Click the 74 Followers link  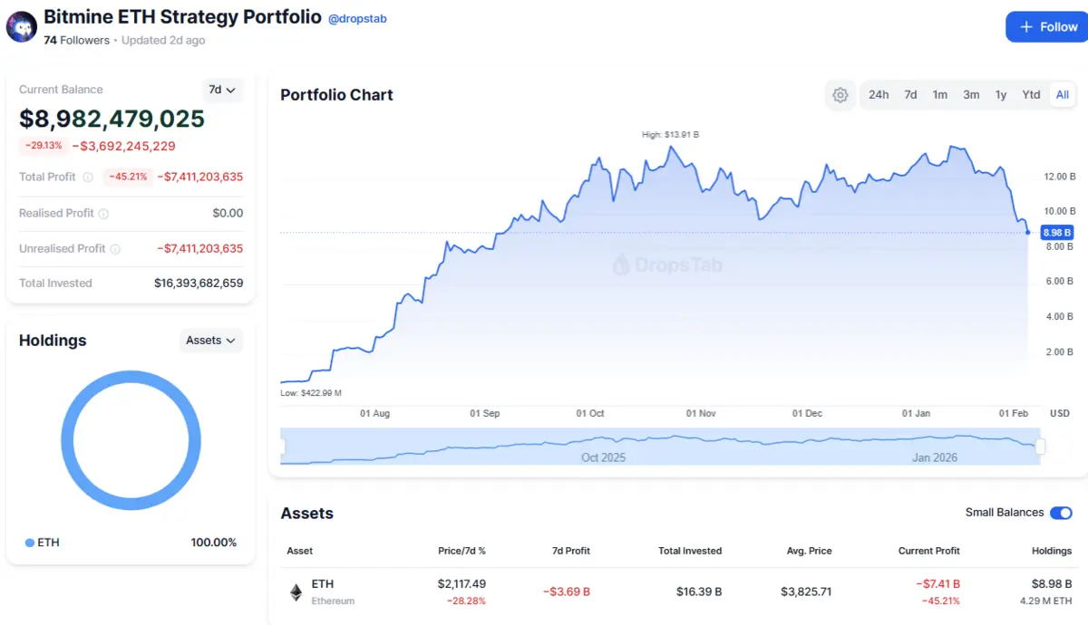pyautogui.click(x=76, y=41)
